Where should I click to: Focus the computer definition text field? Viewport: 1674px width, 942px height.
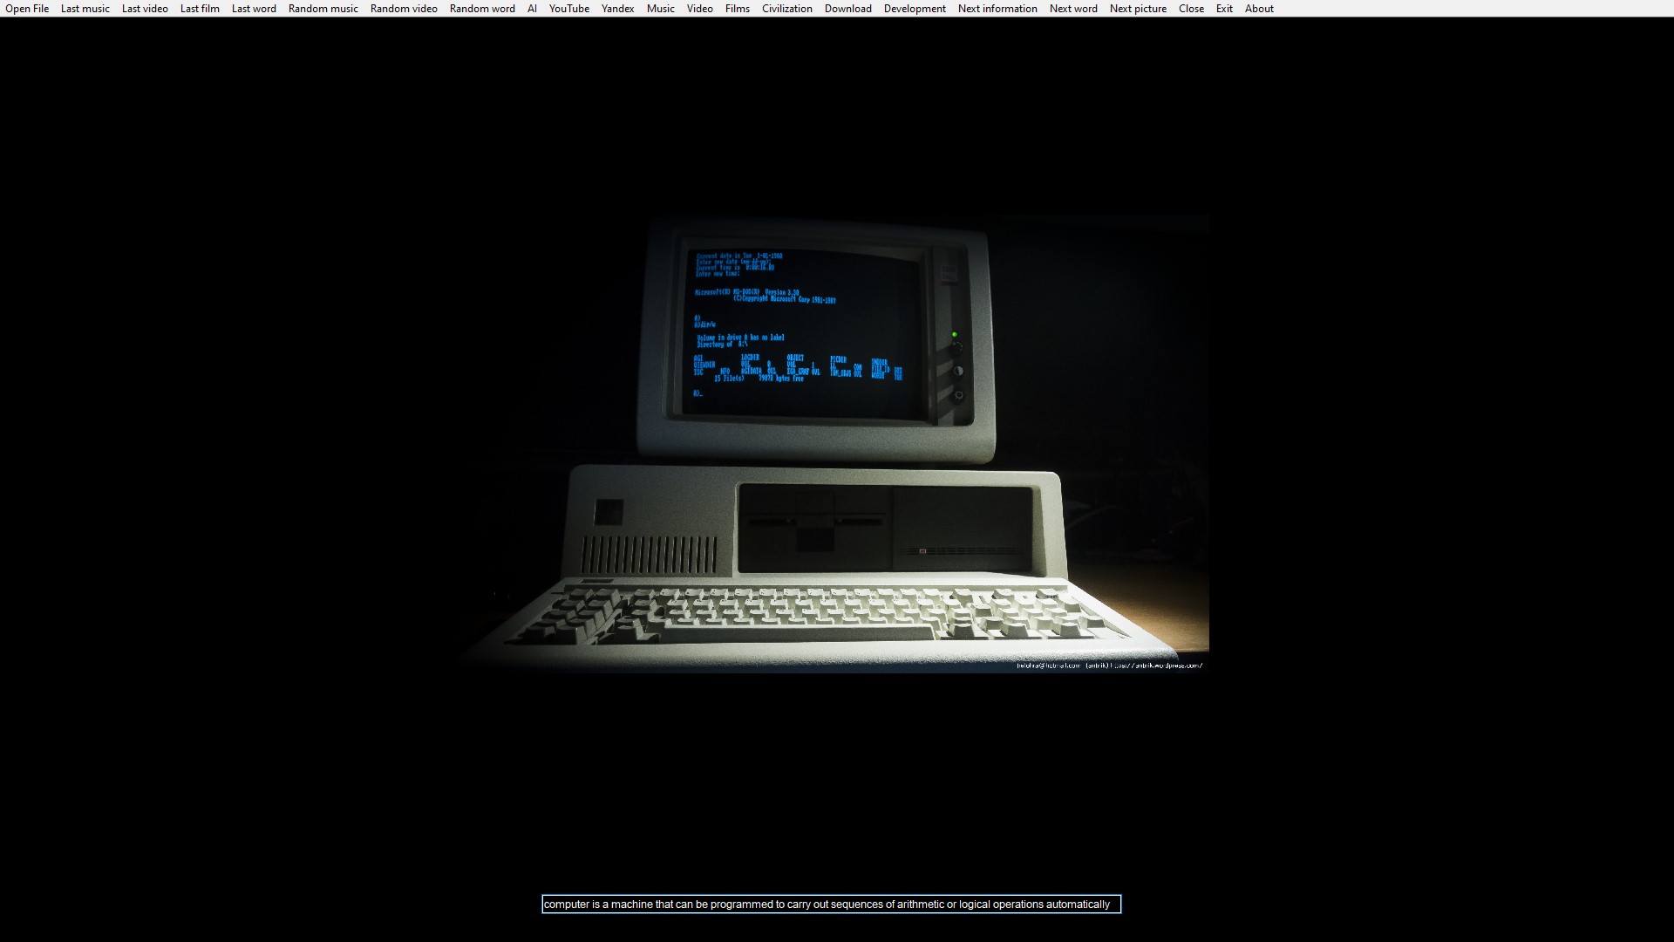(831, 904)
